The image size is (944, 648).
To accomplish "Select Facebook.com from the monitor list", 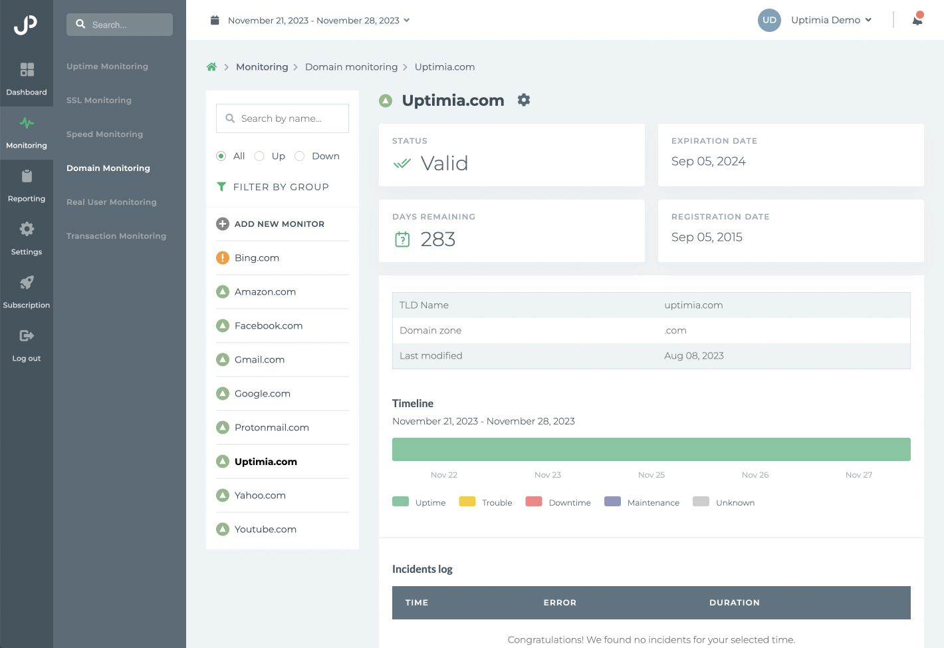I will [268, 325].
